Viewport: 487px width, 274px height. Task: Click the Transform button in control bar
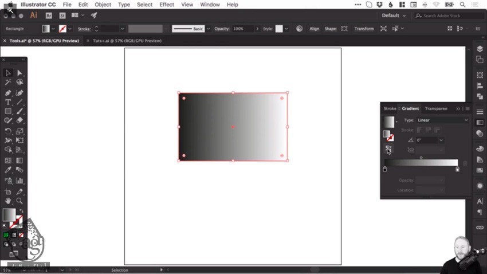[364, 29]
